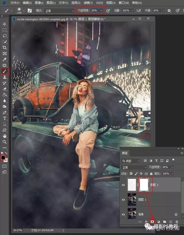Click the delete layer trash icon

[177, 222]
